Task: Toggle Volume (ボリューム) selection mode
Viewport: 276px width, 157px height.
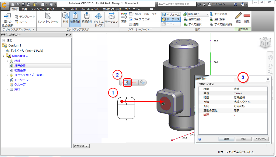Action: point(171,14)
